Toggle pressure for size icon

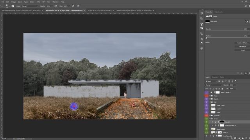(x=78, y=6)
